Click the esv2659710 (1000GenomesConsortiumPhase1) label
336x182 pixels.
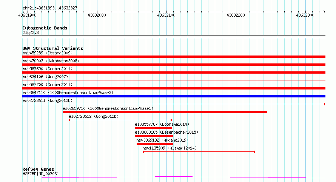tap(108, 108)
